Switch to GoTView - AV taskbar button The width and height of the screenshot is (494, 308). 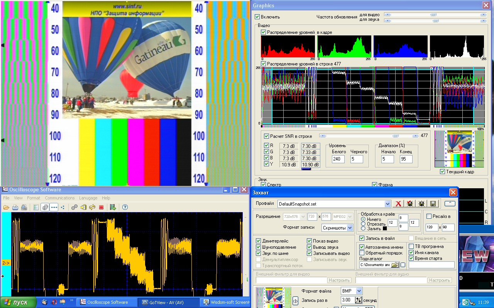point(169,302)
